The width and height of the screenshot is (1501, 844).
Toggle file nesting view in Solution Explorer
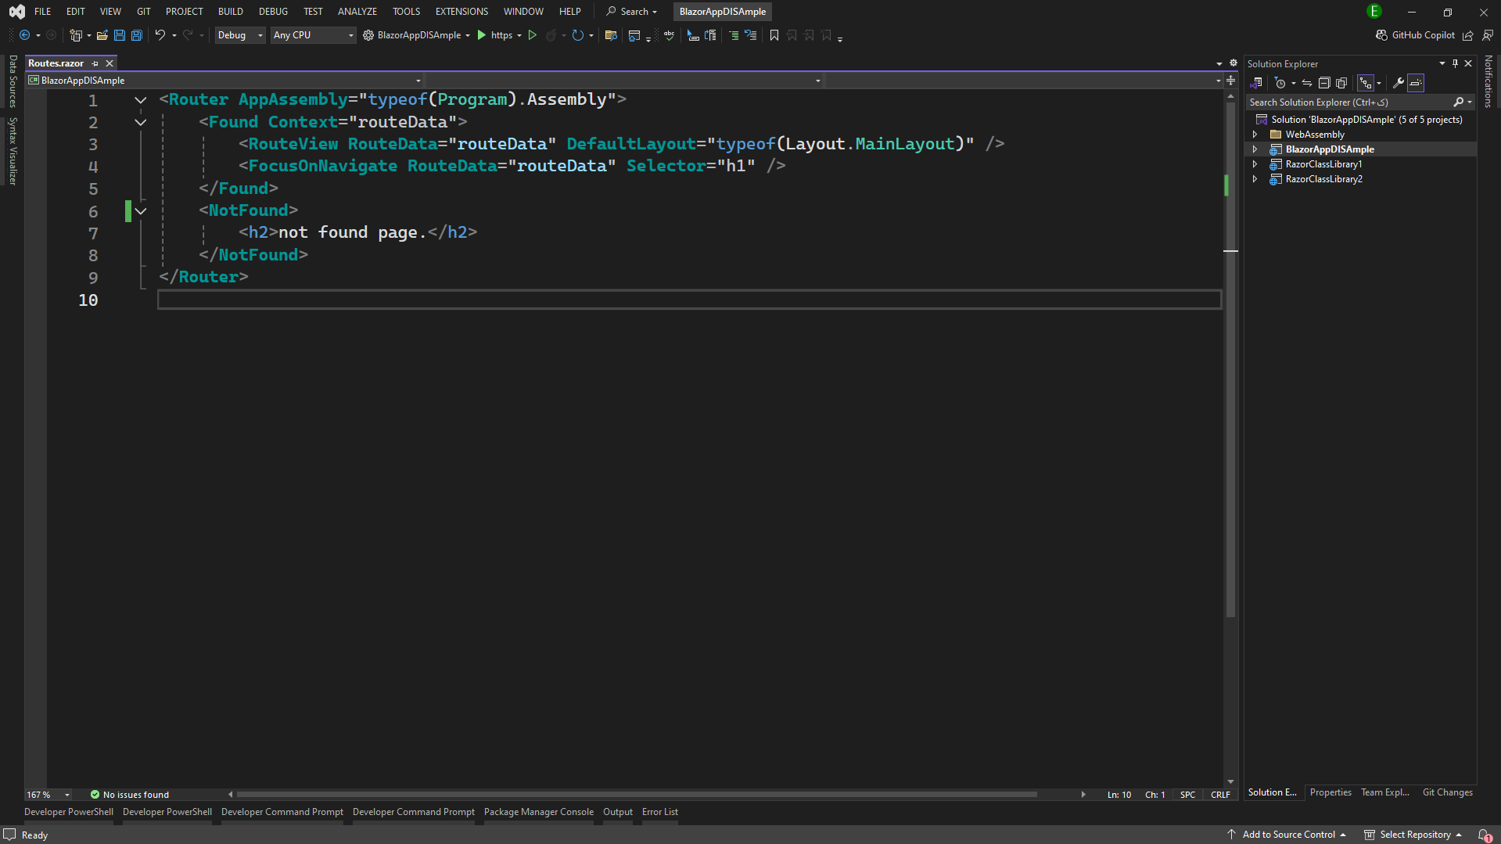pyautogui.click(x=1366, y=83)
